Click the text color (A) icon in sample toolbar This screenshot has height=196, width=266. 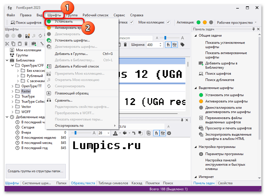[x=116, y=132]
